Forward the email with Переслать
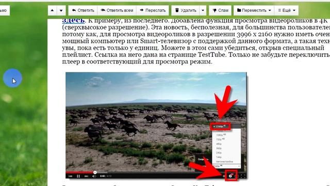This screenshot has height=186, width=330. pos(153,10)
